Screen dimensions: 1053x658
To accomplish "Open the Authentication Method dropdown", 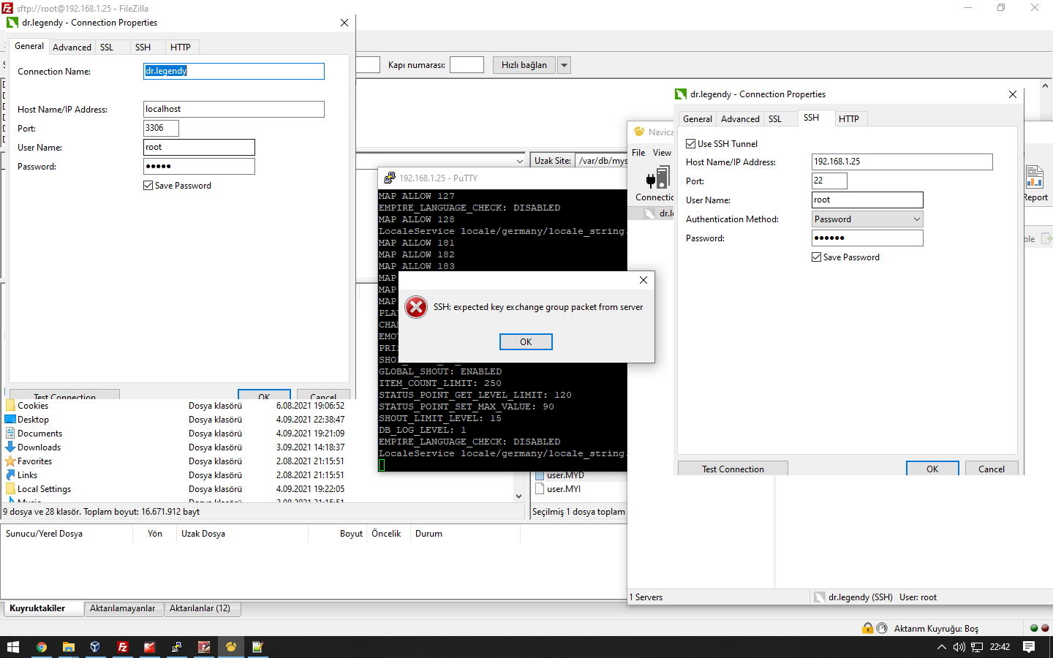I will [867, 219].
